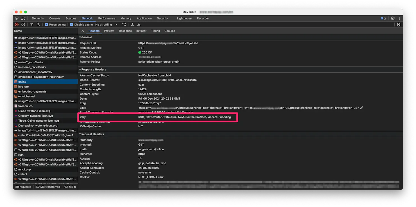Select the Grocery-twotone-icon.svg request
The width and height of the screenshot is (416, 207).
click(46, 116)
